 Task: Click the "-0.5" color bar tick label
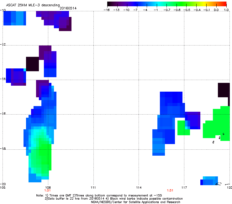pyautogui.click(x=187, y=10)
